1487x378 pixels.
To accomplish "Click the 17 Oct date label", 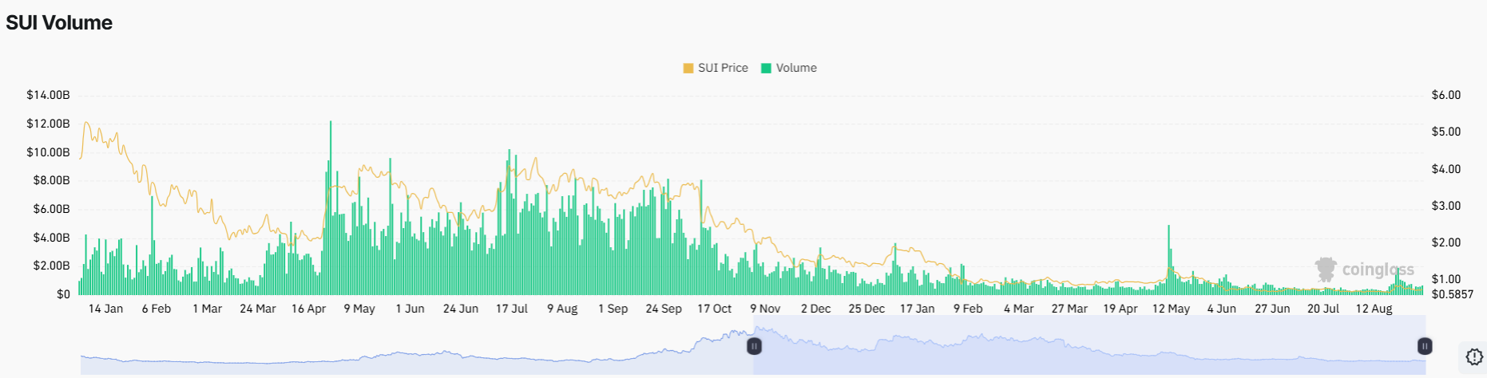I will (x=715, y=309).
